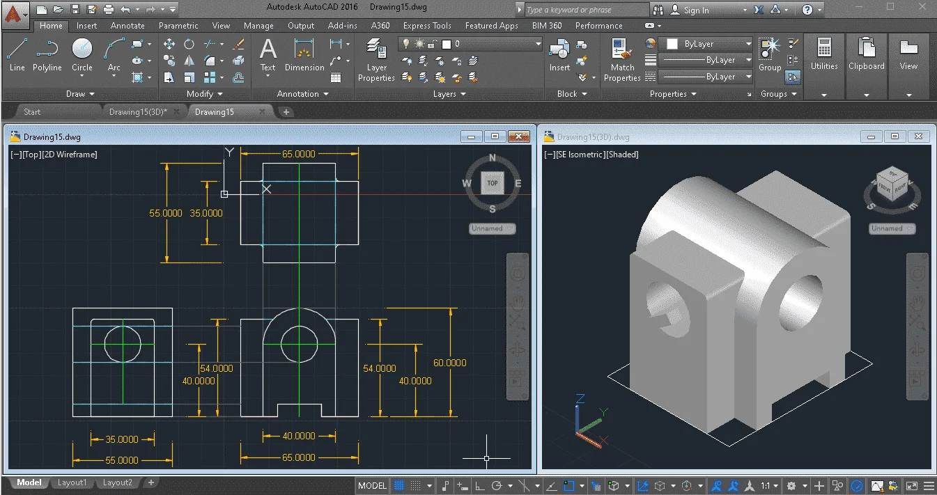The height and width of the screenshot is (495, 937).
Task: Switch to the Parametric ribbon tab
Action: click(x=178, y=26)
